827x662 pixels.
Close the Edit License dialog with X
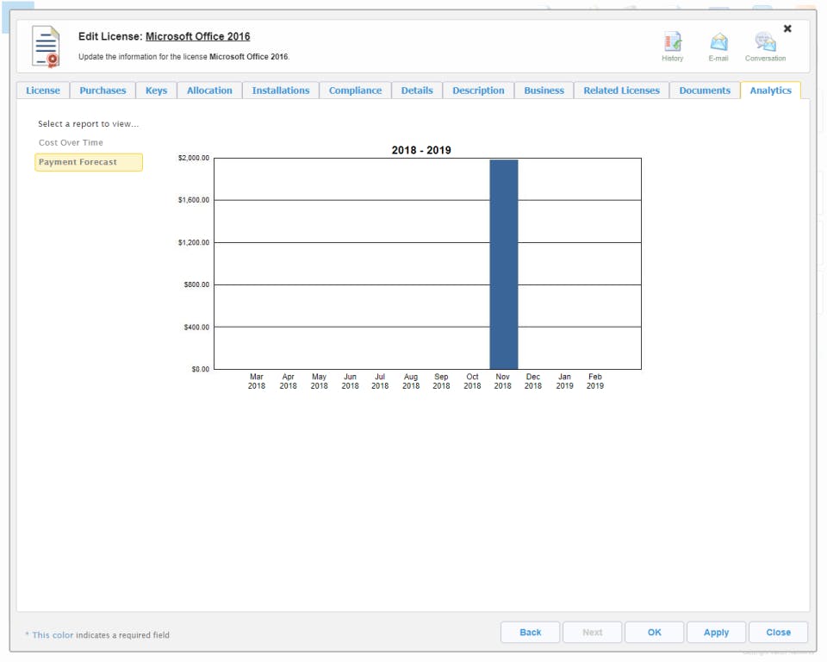[787, 28]
